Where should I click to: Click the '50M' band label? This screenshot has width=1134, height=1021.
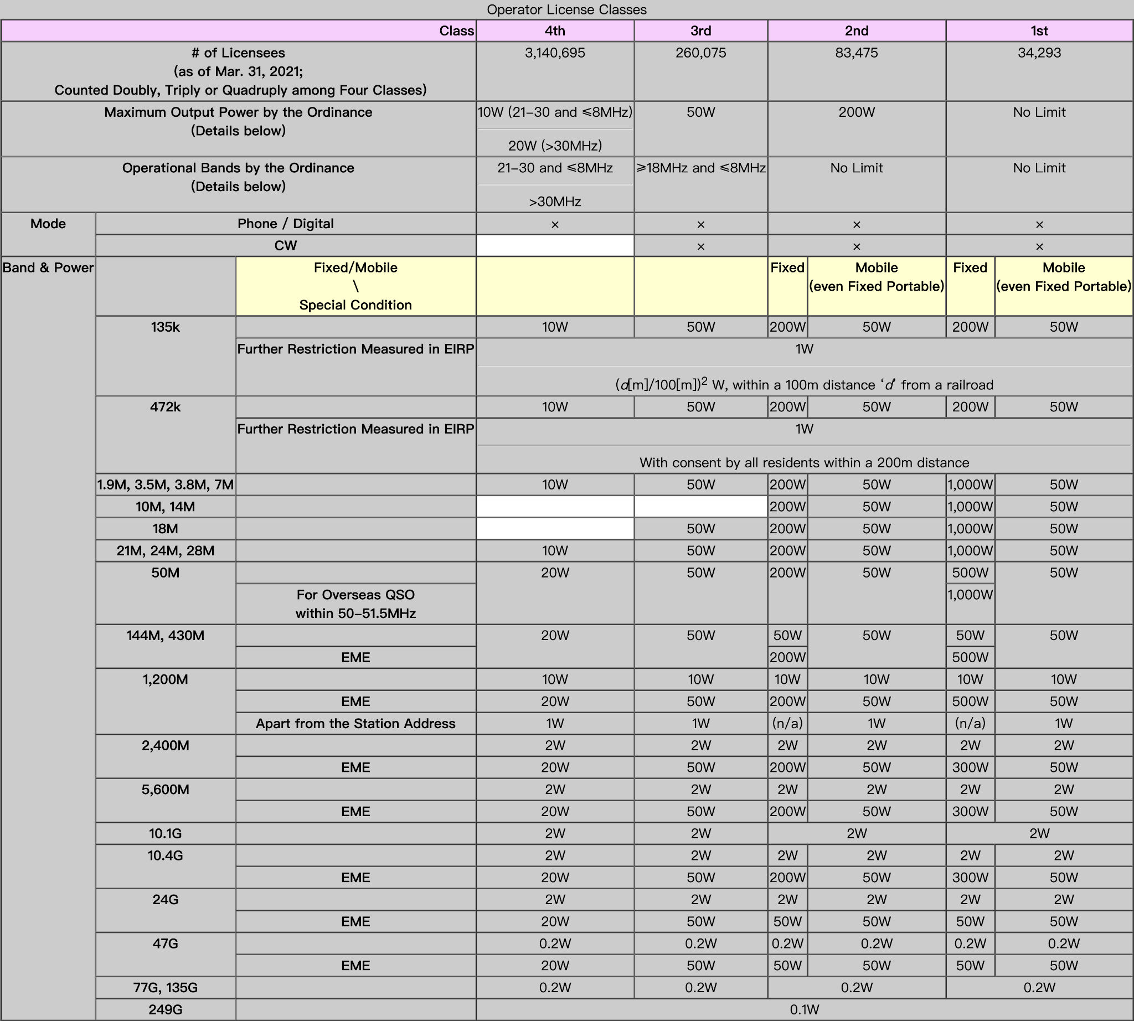point(166,593)
